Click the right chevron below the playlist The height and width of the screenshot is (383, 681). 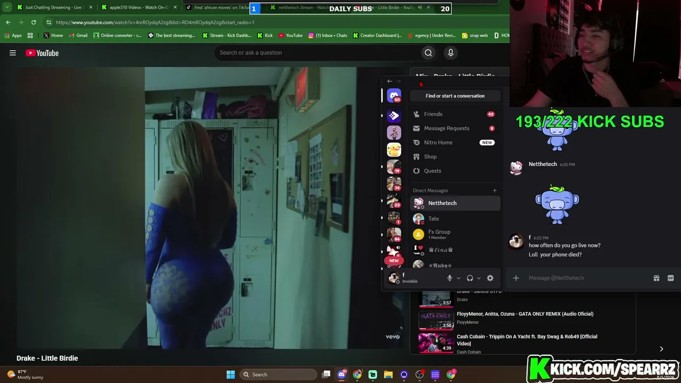tap(661, 349)
